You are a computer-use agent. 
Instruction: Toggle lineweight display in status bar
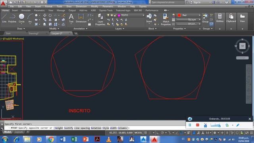(x=189, y=133)
